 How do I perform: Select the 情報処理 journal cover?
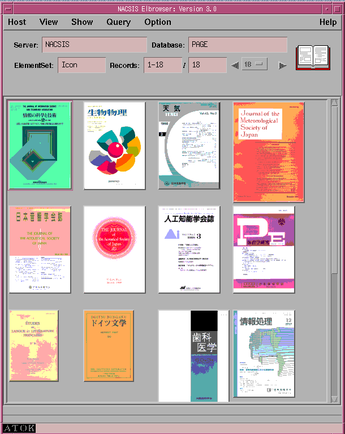(x=264, y=354)
